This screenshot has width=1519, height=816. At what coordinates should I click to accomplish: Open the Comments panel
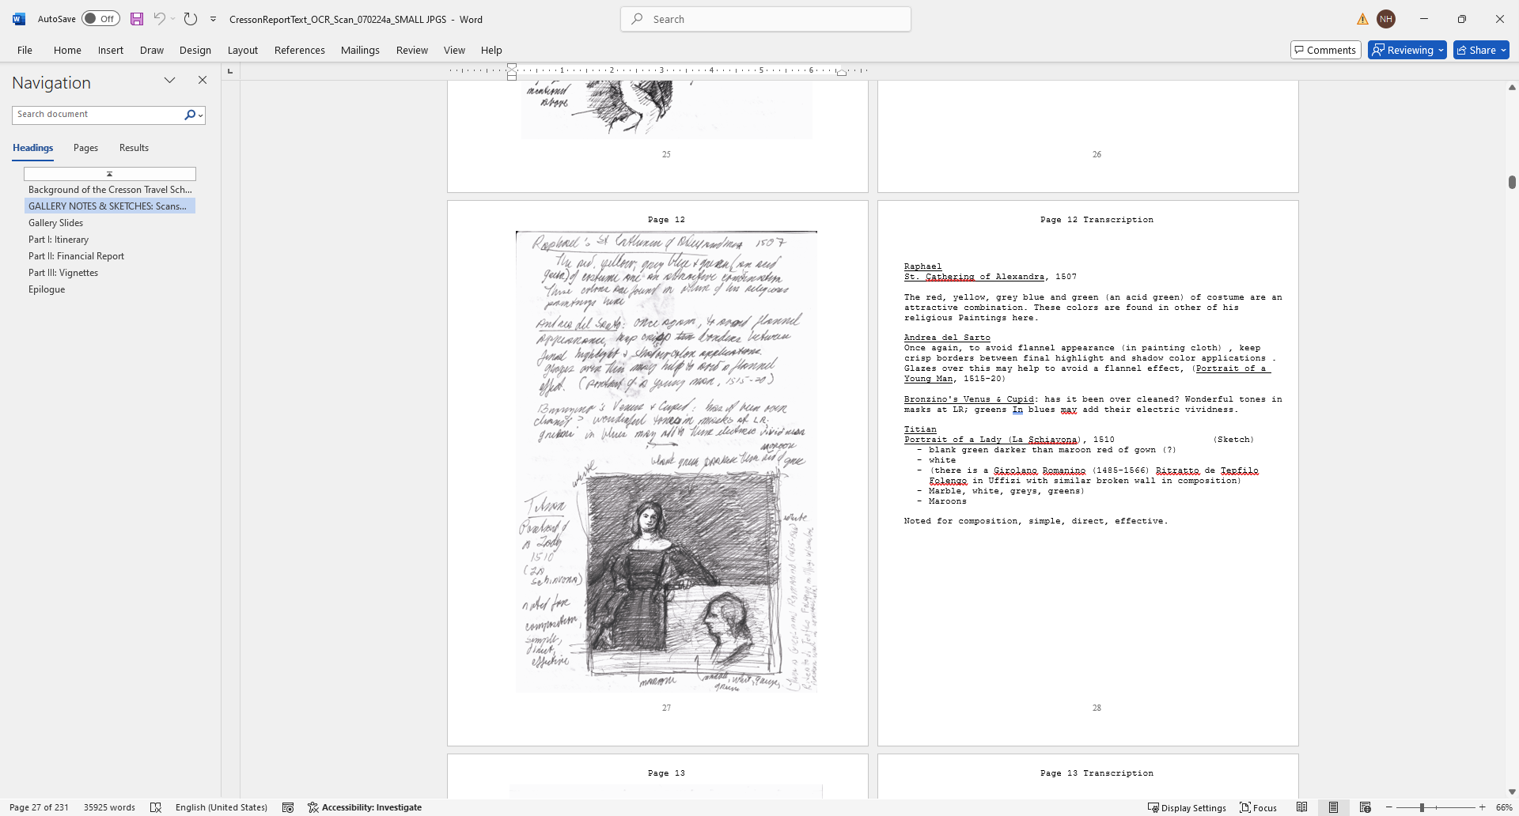click(1325, 50)
